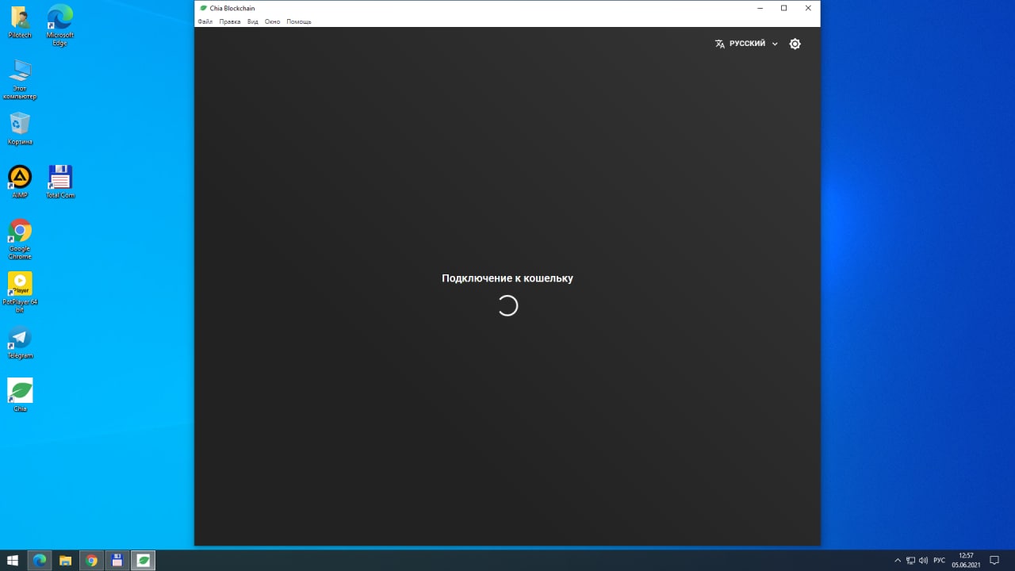Click the Chia leaf icon in title bar
1015x571 pixels.
[x=204, y=8]
